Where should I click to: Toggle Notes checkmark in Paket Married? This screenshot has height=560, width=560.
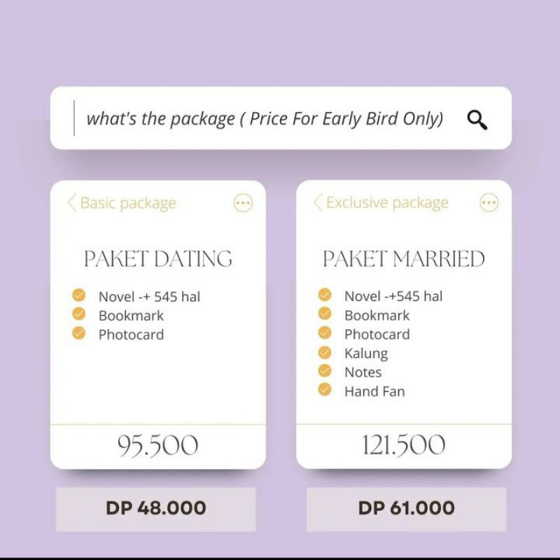(325, 371)
